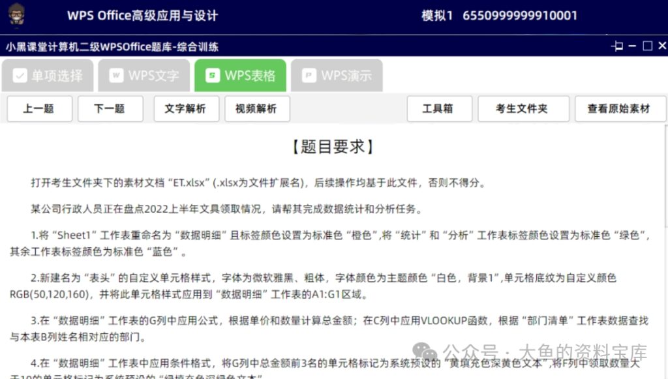Open 考生文件夹 candidate folder

point(524,109)
